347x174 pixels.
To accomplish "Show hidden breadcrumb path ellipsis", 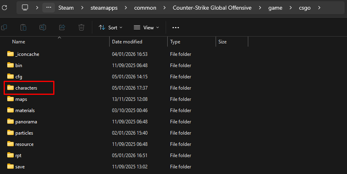I will 48,7.
